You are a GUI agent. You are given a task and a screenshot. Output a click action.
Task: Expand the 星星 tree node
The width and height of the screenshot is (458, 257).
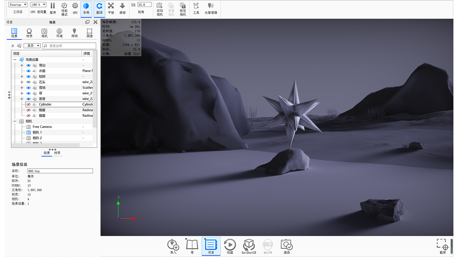[22, 99]
